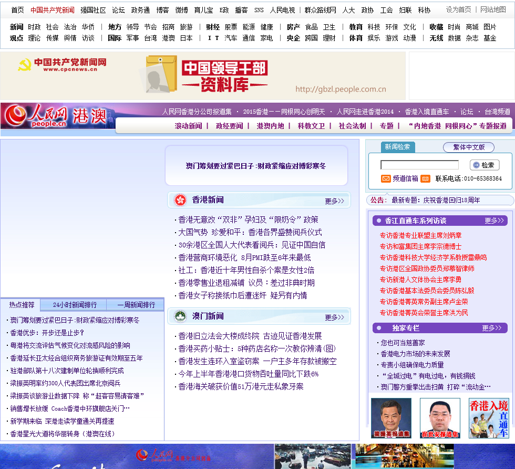The height and width of the screenshot is (469, 515).
Task: Open 香港电力市场的未来发展 column
Action: 415,354
